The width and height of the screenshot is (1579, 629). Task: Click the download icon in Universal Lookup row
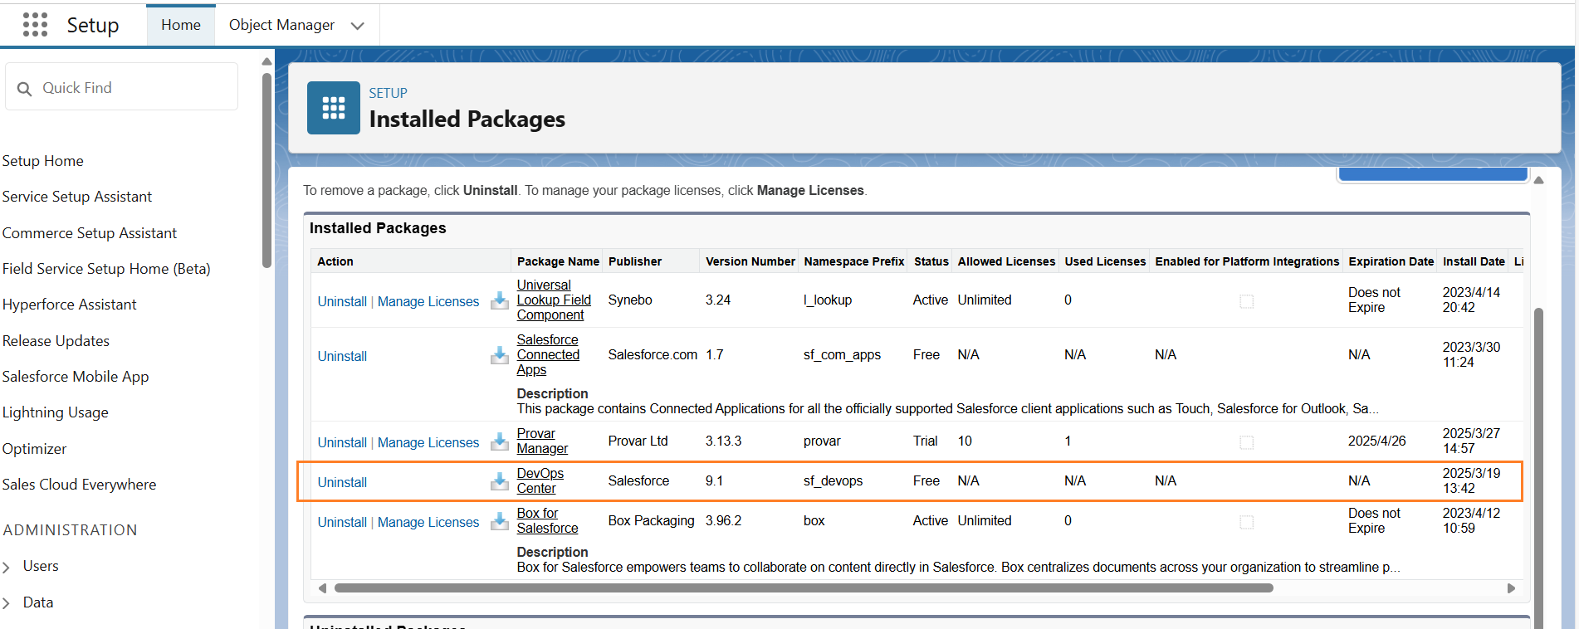500,300
